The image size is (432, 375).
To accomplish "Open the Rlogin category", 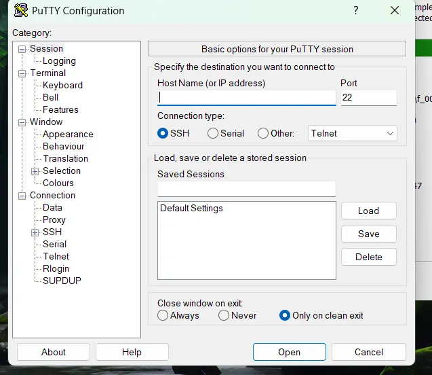I will click(56, 268).
